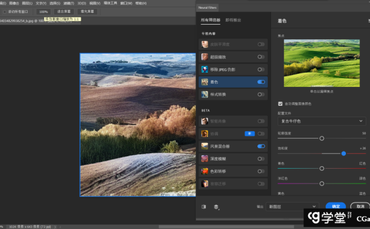Screen dimensions: 370x229
Task: Click the 风景混合器 filter thumbnail icon
Action: 204,146
